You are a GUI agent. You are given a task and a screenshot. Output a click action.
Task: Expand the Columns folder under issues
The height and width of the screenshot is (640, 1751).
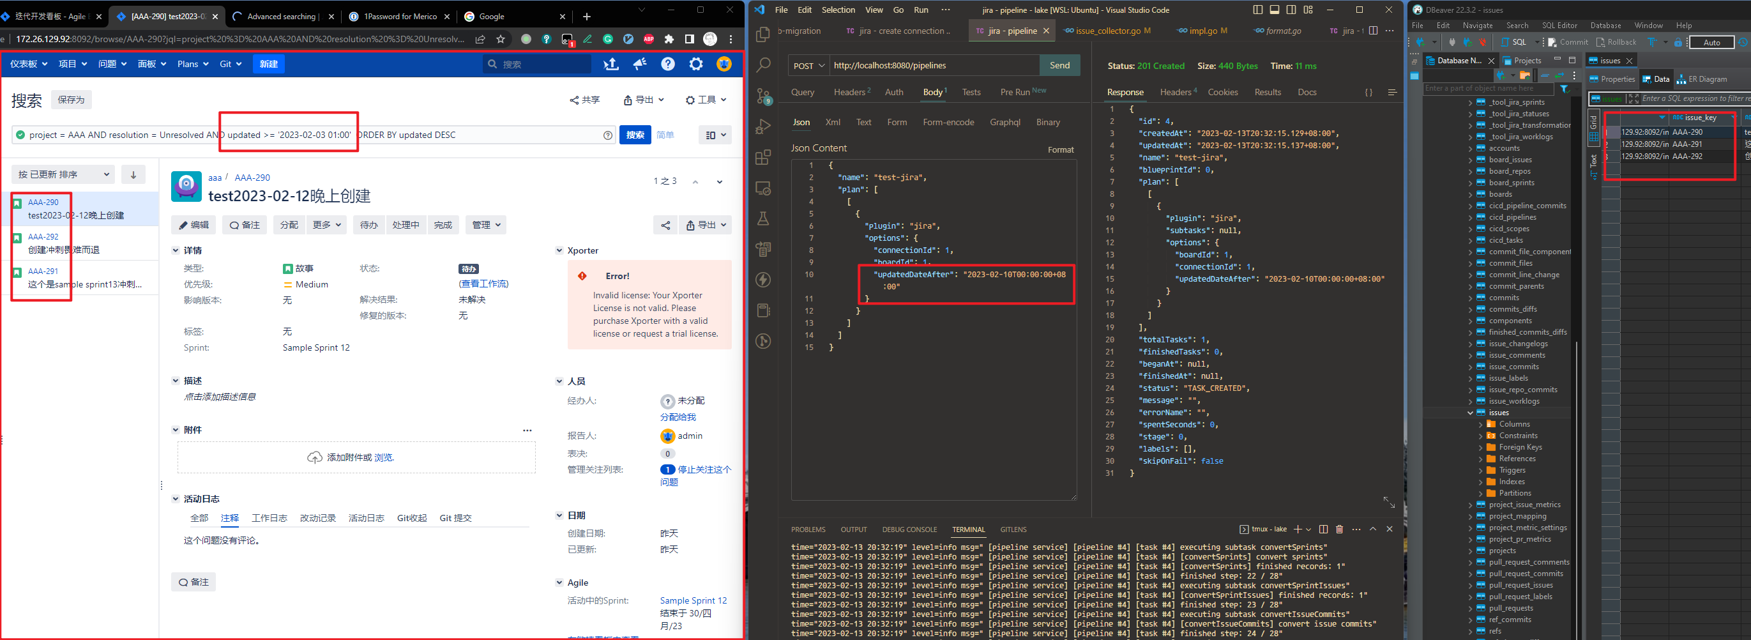click(x=1480, y=424)
